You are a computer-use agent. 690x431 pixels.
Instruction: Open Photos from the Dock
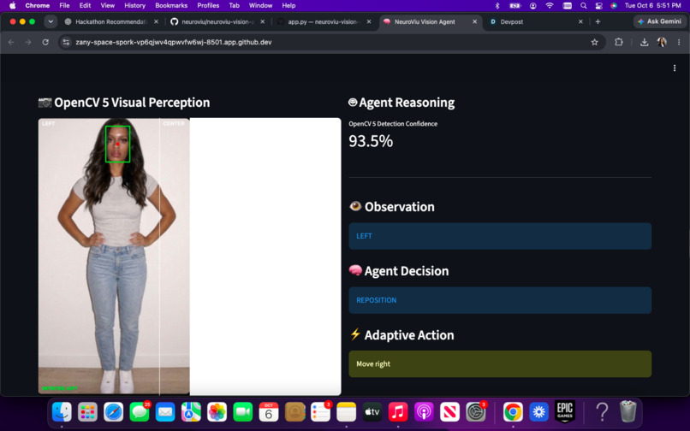pos(217,412)
